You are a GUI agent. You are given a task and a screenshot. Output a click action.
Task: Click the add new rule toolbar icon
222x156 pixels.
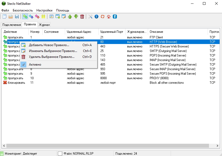click(58, 17)
